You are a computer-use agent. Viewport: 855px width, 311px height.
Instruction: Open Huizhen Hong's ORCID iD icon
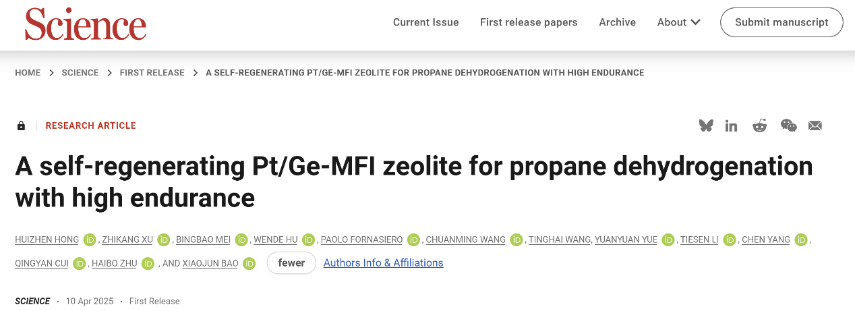pyautogui.click(x=90, y=239)
